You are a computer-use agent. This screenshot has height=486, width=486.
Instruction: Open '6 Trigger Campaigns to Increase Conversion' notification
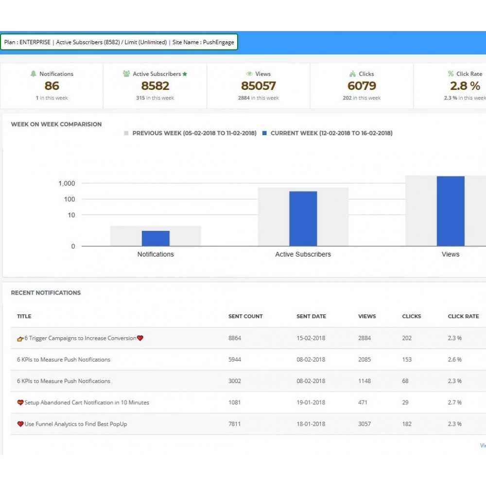click(x=80, y=338)
